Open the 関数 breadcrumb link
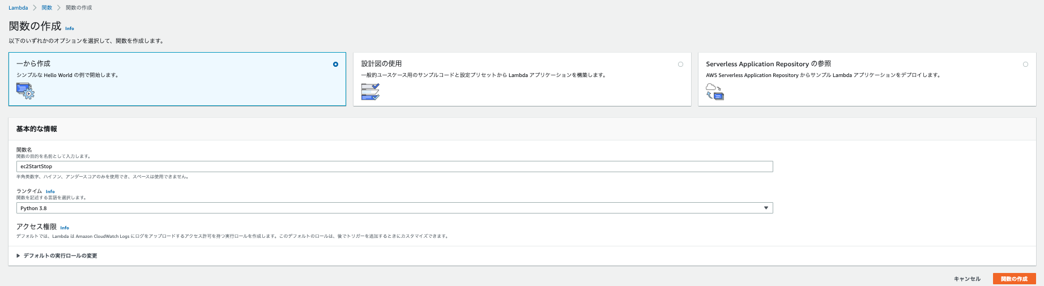The image size is (1044, 286). (x=47, y=8)
